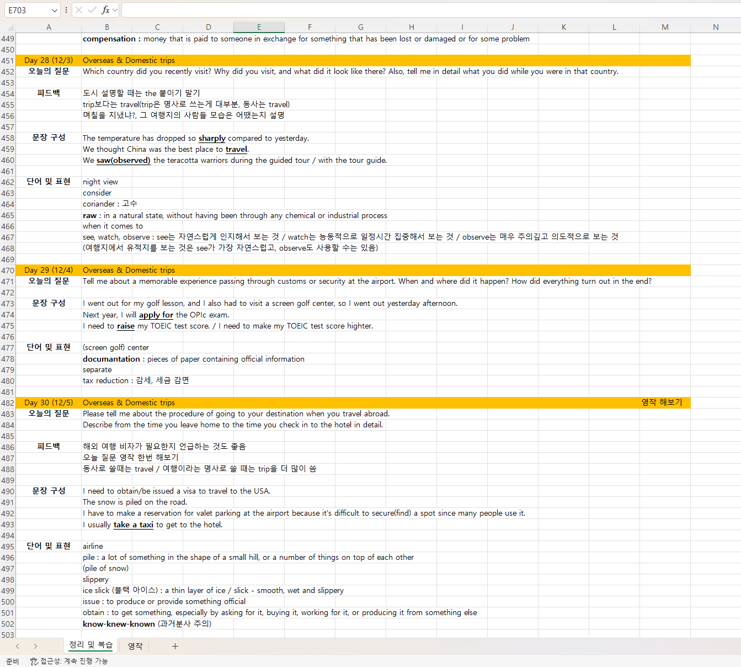
Task: Click the accessibility status icon in status bar
Action: (x=34, y=661)
